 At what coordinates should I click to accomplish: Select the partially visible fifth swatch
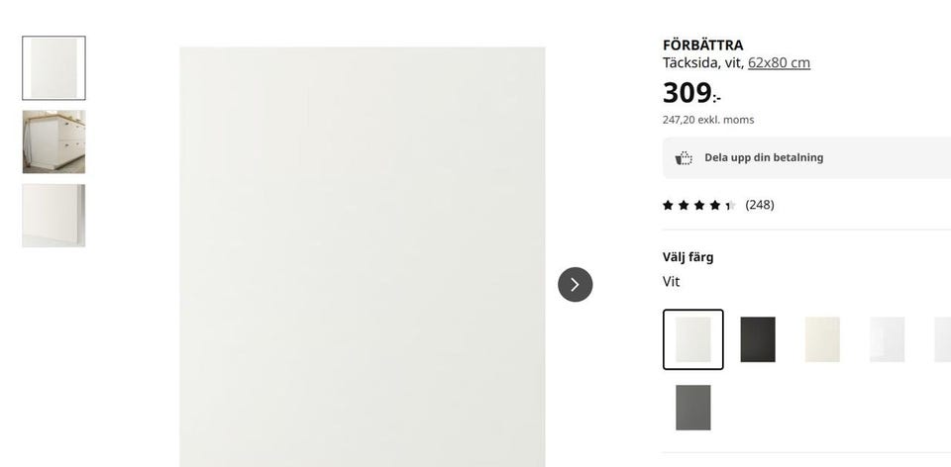click(x=942, y=339)
